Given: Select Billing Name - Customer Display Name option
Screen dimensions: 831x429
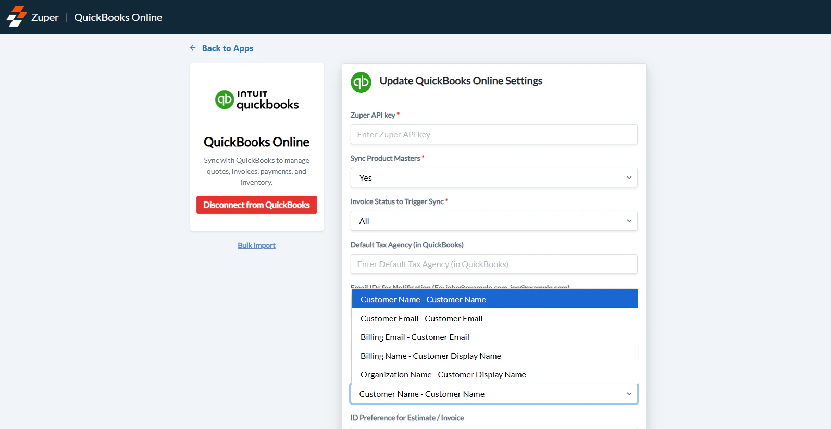Looking at the screenshot, I should (x=495, y=356).
